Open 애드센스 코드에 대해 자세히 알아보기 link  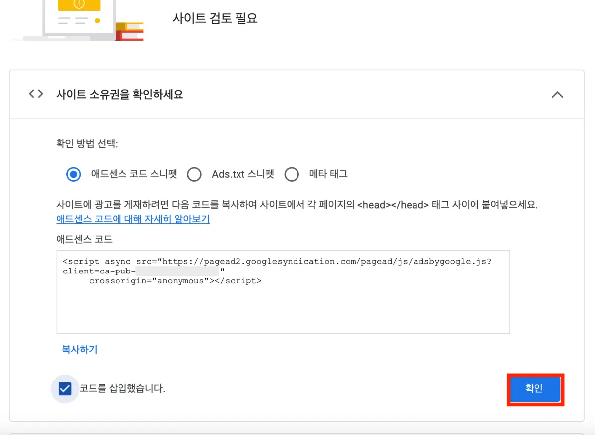(133, 219)
